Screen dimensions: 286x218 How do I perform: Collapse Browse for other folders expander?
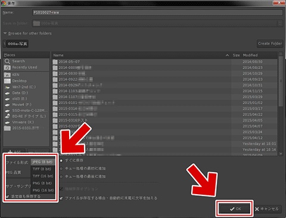pyautogui.click(x=5, y=33)
